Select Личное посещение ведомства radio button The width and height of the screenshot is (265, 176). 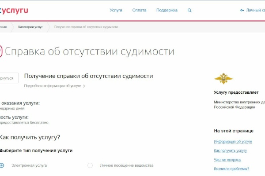[90, 165]
